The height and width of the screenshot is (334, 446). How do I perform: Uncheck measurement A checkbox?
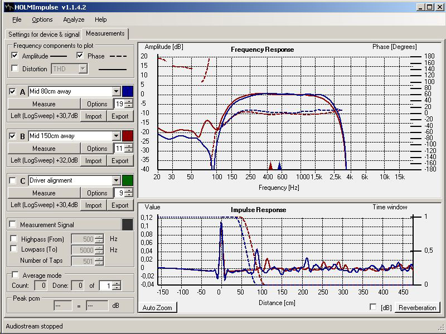click(12, 91)
